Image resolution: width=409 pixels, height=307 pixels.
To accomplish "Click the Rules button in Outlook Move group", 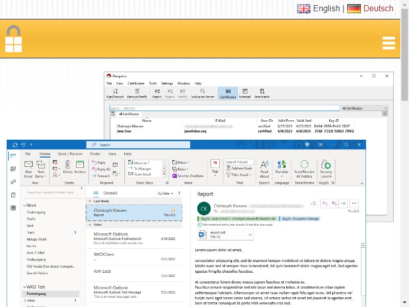I will [x=180, y=169].
